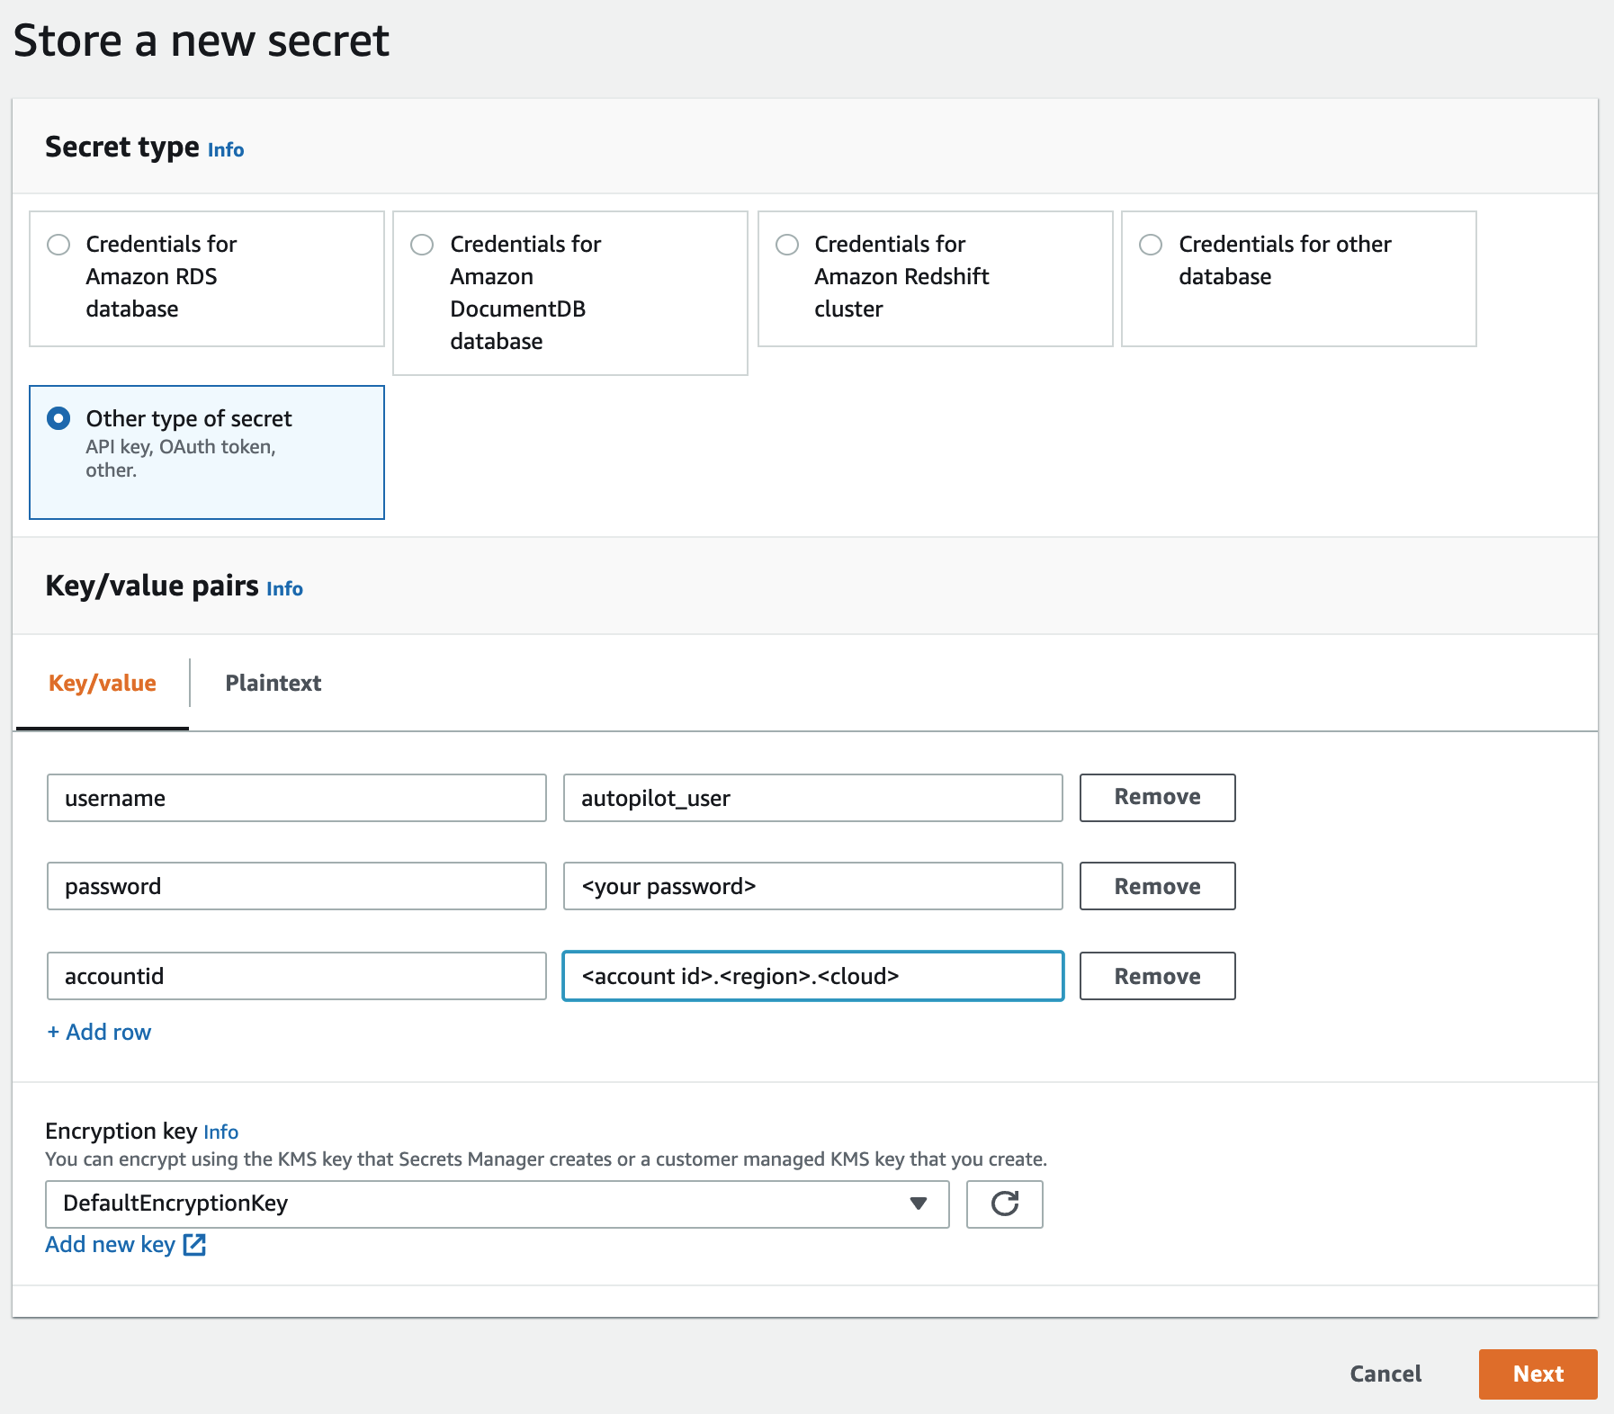Image resolution: width=1614 pixels, height=1414 pixels.
Task: Add a new key/value row
Action: click(99, 1033)
